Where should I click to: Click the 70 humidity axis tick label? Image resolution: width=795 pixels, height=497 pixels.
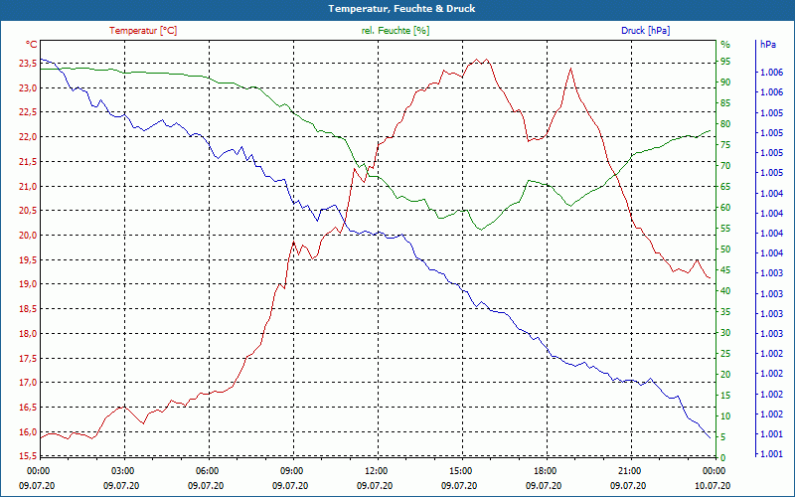point(725,166)
